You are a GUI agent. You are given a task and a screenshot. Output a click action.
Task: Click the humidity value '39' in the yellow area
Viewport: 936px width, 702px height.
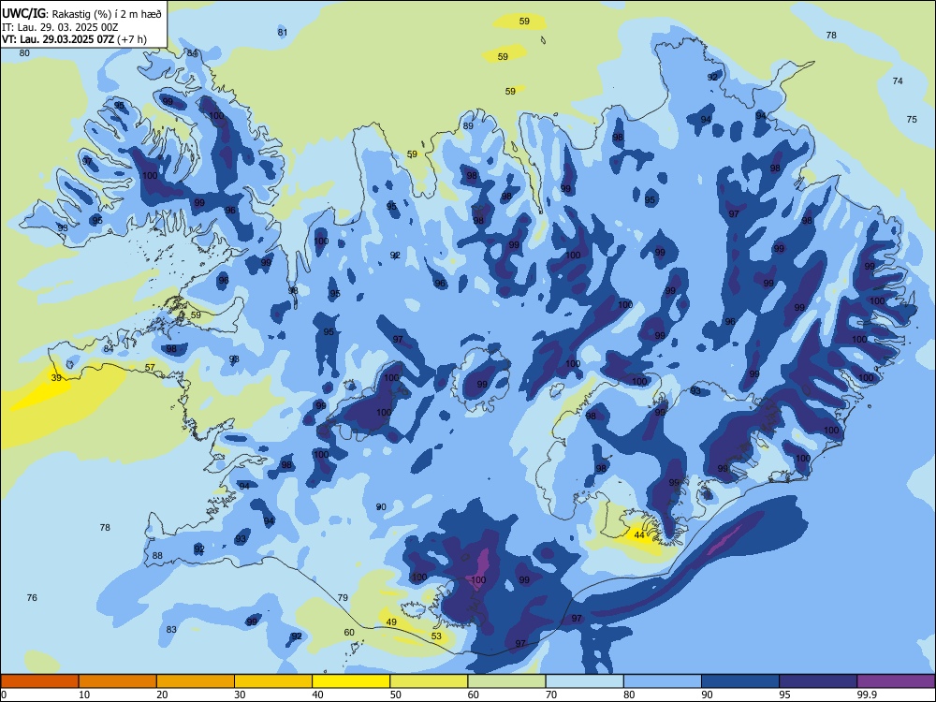click(56, 378)
